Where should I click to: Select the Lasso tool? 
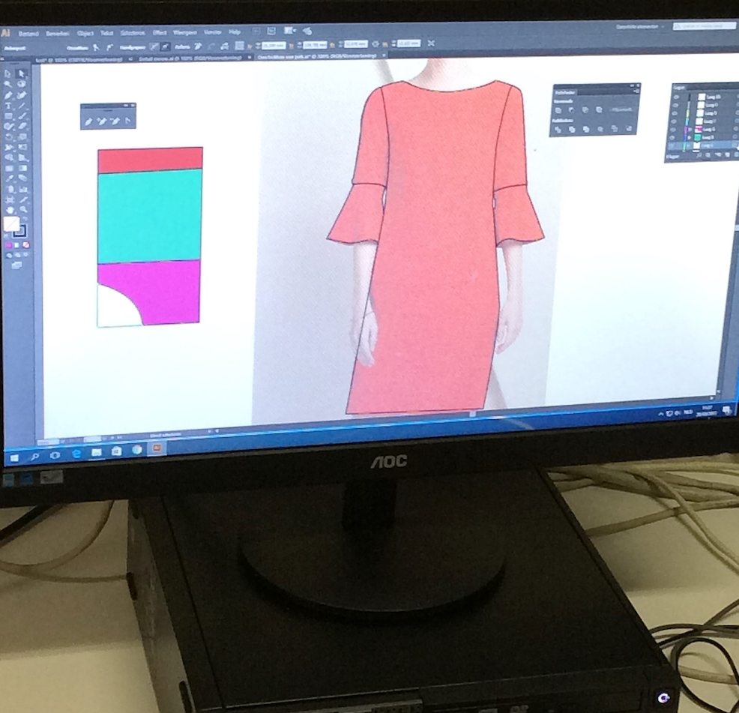pos(21,84)
